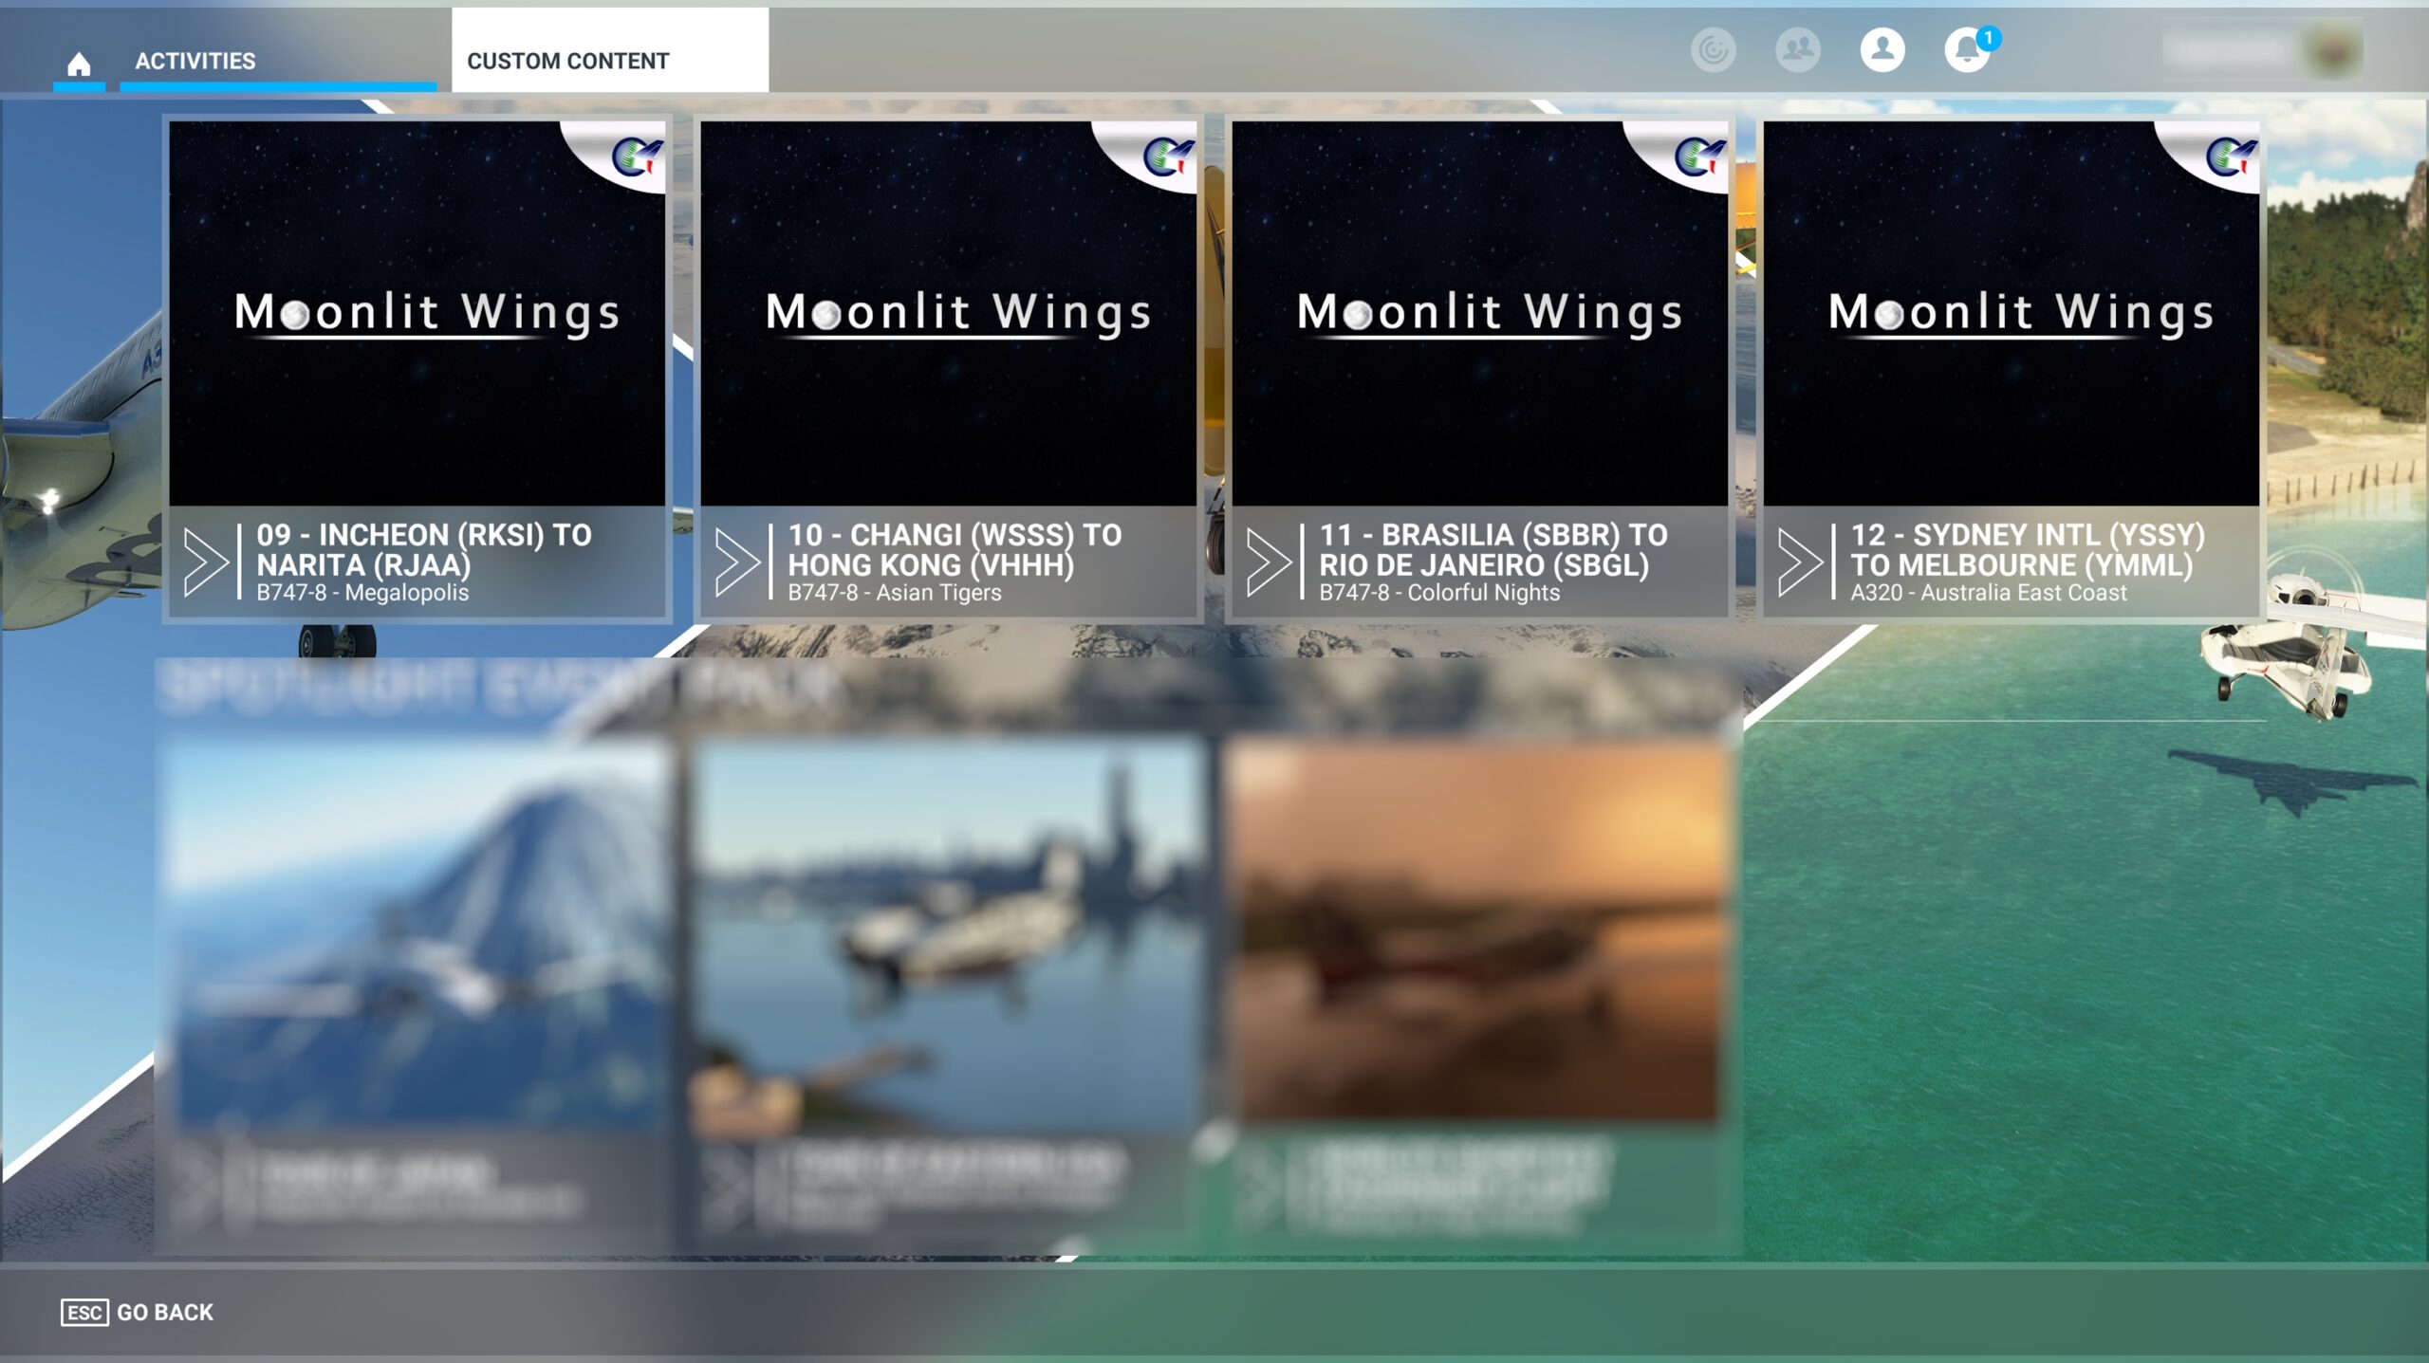
Task: Select '09 - Incheon (RKSI) to Narita (RJAA)' title
Action: pos(424,550)
